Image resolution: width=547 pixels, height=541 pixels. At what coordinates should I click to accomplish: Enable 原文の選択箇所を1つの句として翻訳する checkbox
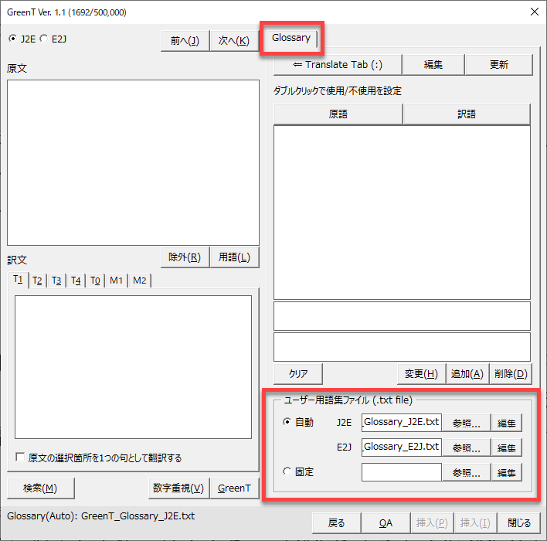click(x=21, y=458)
